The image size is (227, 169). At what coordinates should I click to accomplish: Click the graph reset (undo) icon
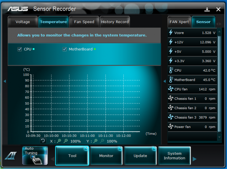(x=43, y=141)
